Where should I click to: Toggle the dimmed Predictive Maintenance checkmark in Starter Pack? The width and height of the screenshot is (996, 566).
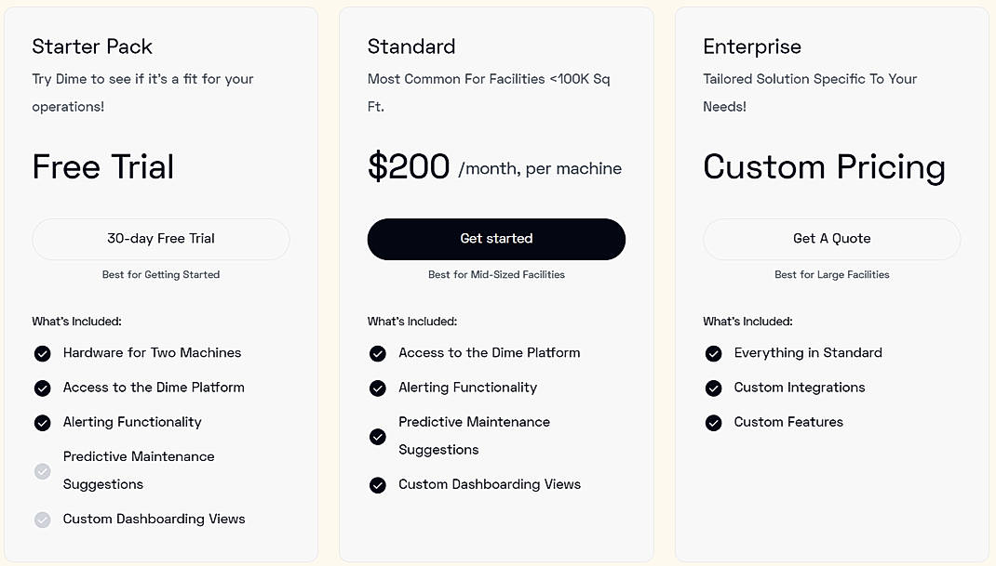(42, 471)
